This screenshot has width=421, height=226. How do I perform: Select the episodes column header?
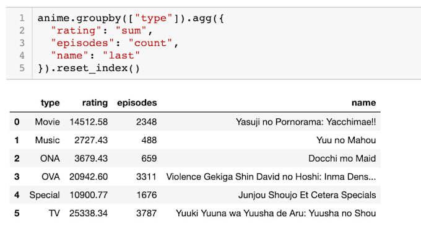[137, 103]
